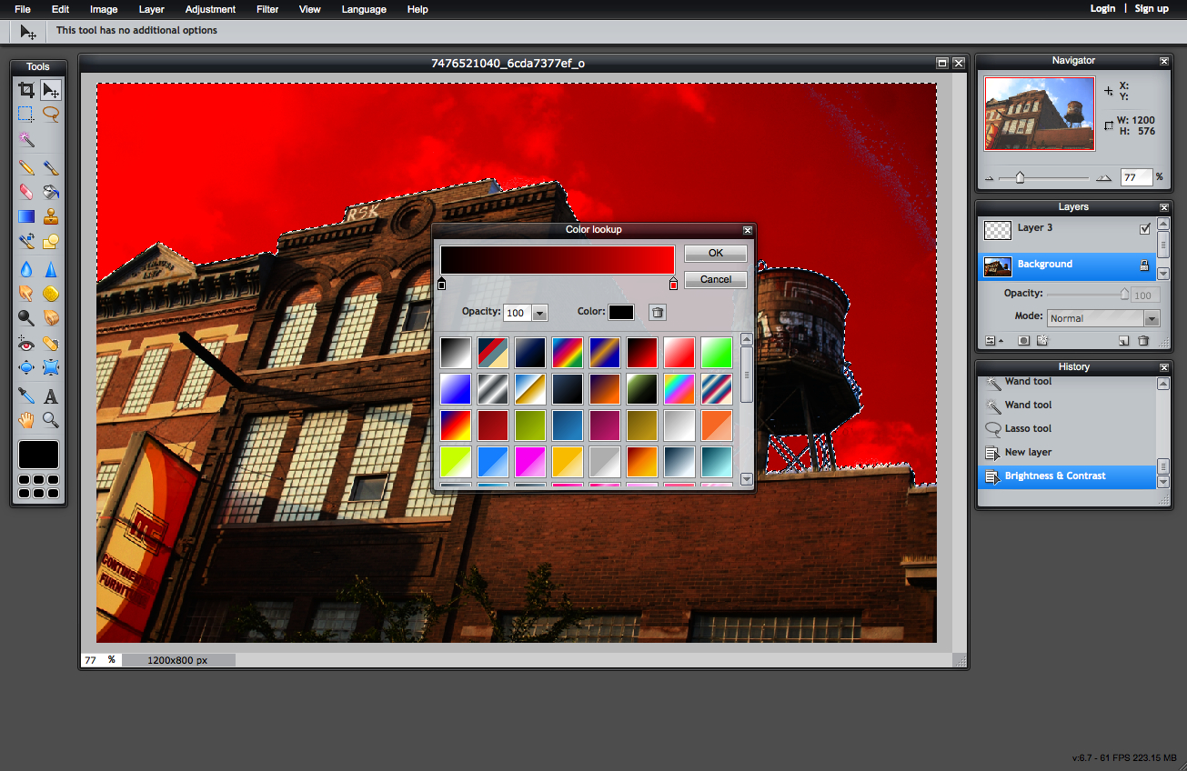1187x771 pixels.
Task: Click the Delete layer trash icon
Action: 1143,341
